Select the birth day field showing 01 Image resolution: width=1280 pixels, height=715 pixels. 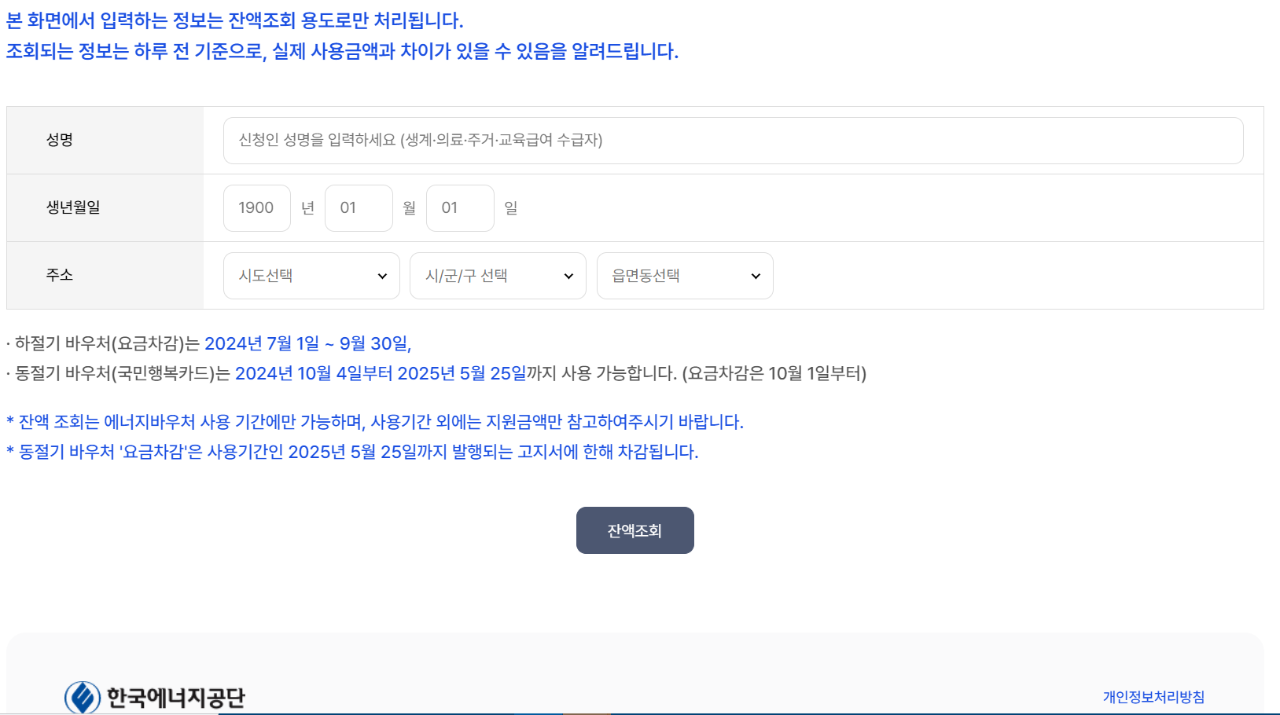tap(460, 207)
